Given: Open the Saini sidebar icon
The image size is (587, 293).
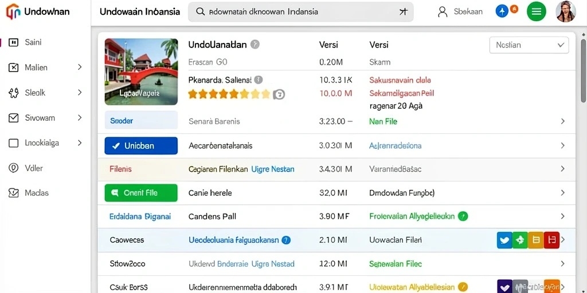Looking at the screenshot, I should click(x=13, y=42).
